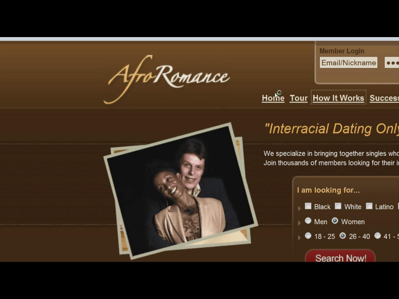Select the Men radio button
The height and width of the screenshot is (299, 399).
tap(308, 221)
